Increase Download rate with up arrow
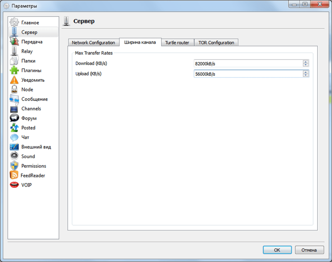Image resolution: width=332 pixels, height=262 pixels. [306, 62]
